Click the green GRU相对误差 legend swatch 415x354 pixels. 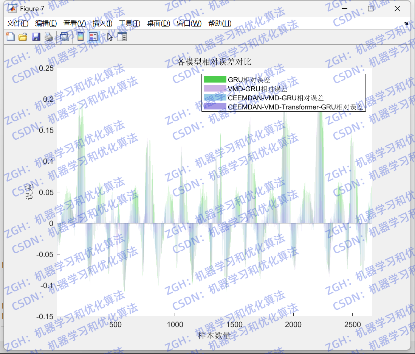click(215, 80)
